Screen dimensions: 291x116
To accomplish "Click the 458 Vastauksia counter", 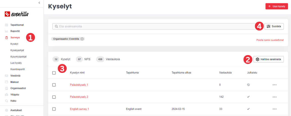I will click(x=108, y=59).
